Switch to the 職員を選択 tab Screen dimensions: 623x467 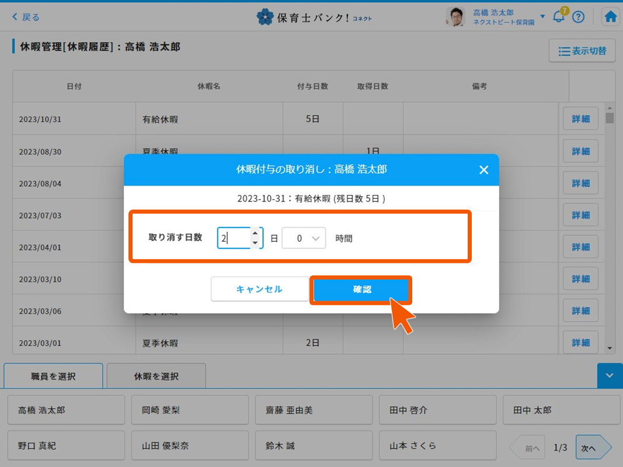53,377
